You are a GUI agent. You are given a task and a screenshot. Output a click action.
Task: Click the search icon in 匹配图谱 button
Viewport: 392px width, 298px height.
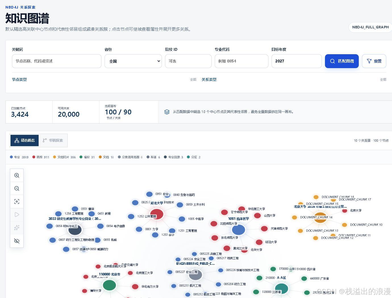click(x=332, y=61)
